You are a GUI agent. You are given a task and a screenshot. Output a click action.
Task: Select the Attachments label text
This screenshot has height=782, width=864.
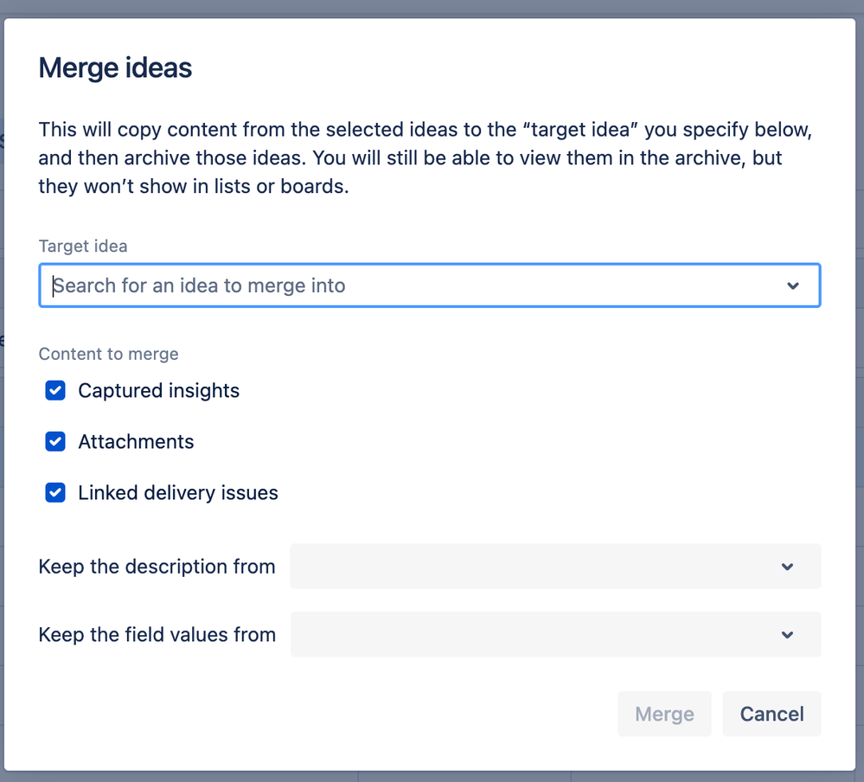(x=136, y=442)
